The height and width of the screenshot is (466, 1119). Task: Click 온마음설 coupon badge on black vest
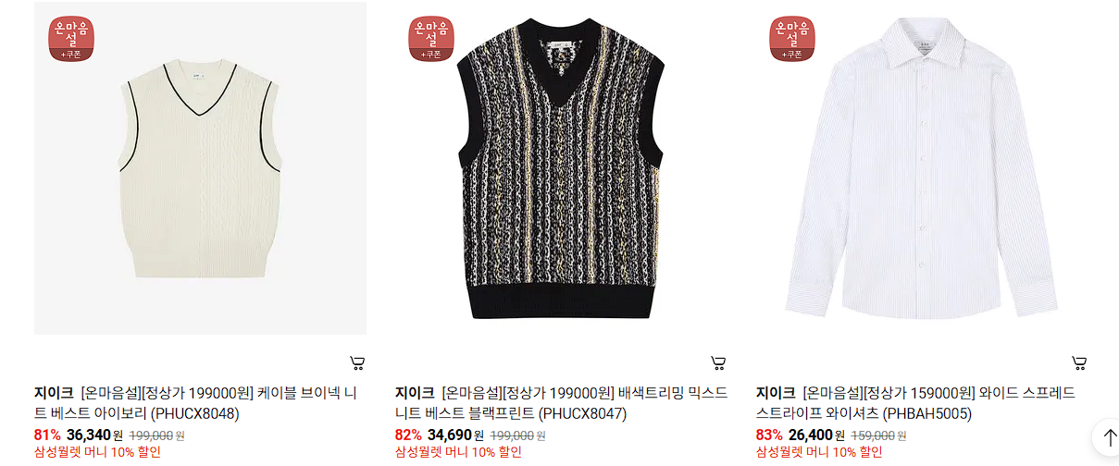pos(431,39)
